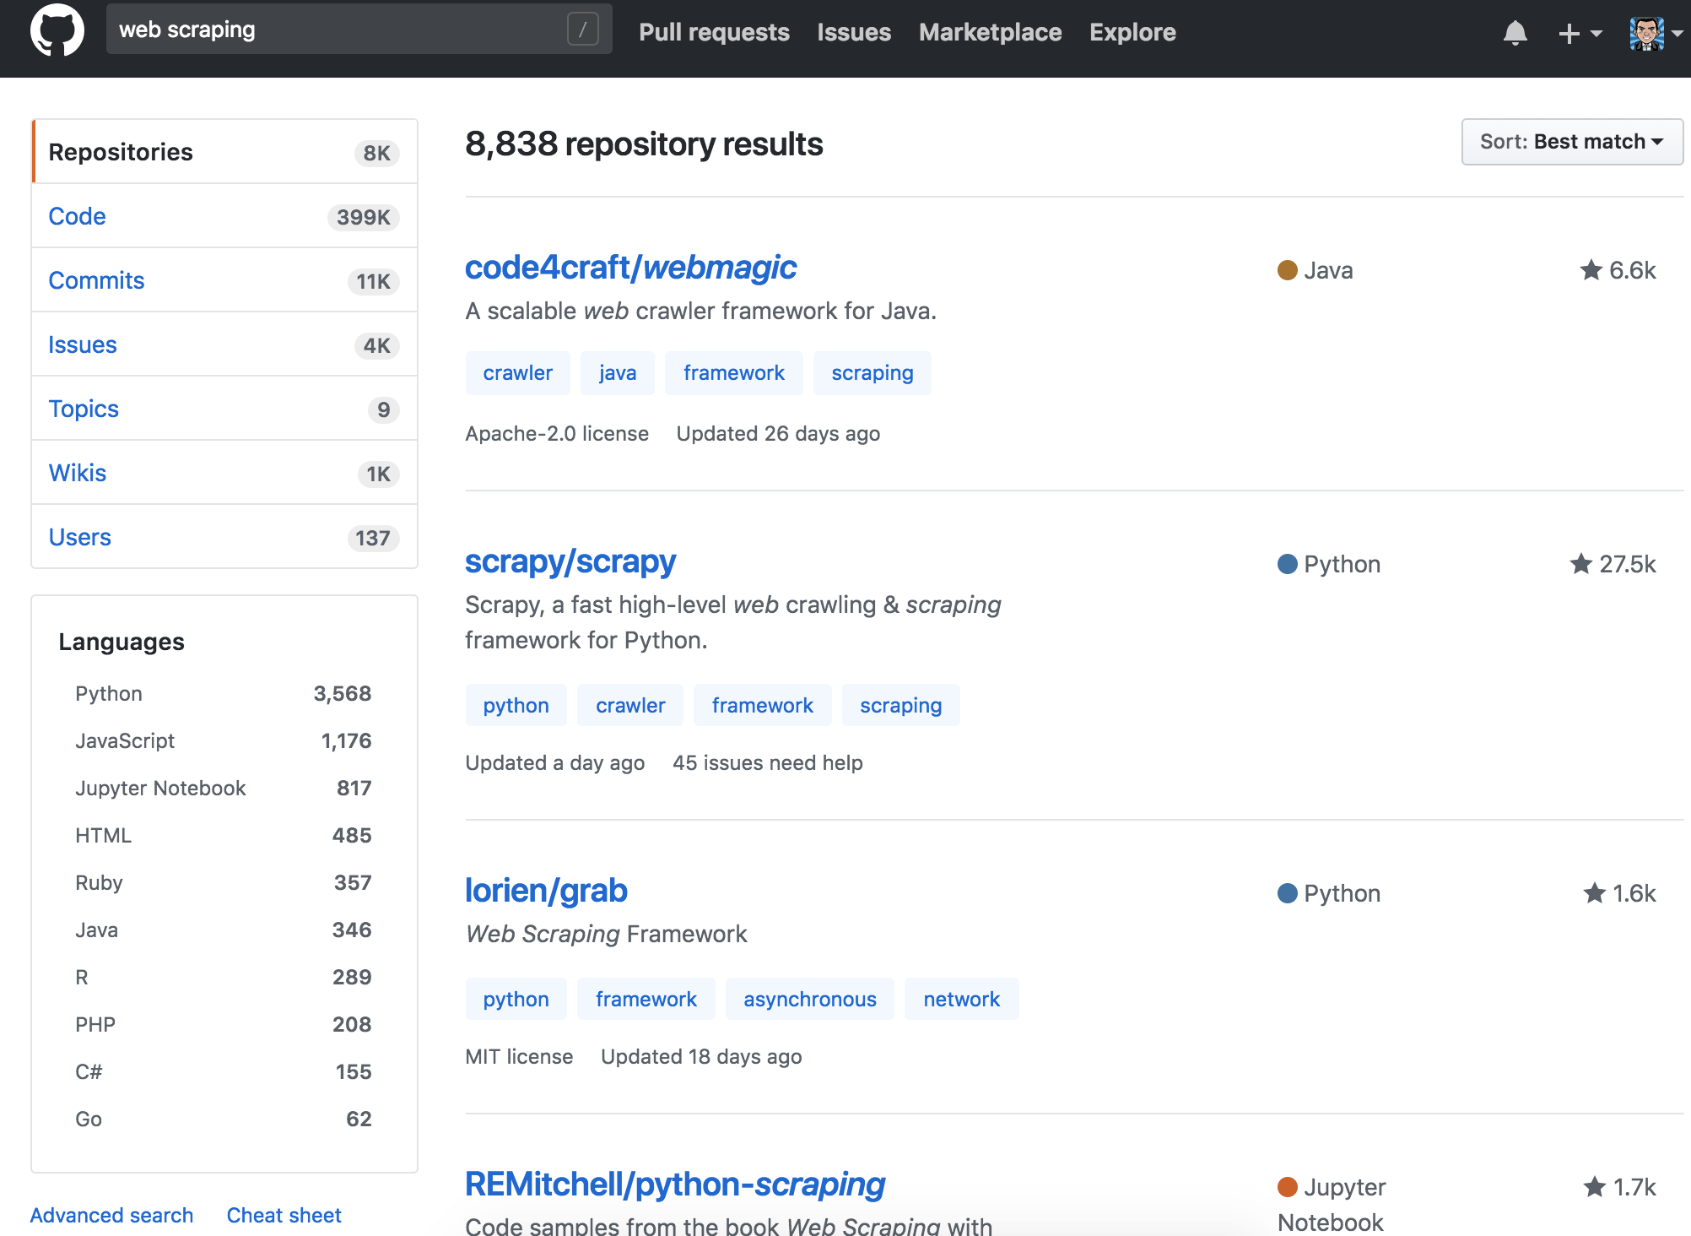1691x1236 pixels.
Task: Click the star icon for python-scraping repo
Action: coord(1594,1187)
